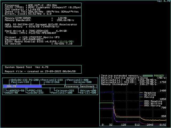Click the Report file creation line

coord(40,71)
